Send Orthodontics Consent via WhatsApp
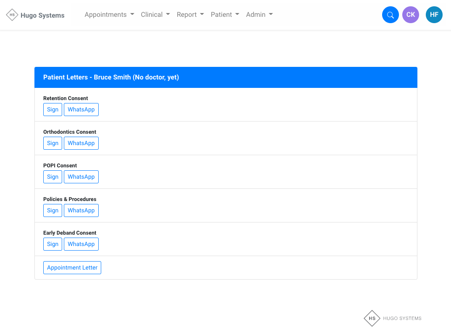The height and width of the screenshot is (328, 451). tap(81, 143)
